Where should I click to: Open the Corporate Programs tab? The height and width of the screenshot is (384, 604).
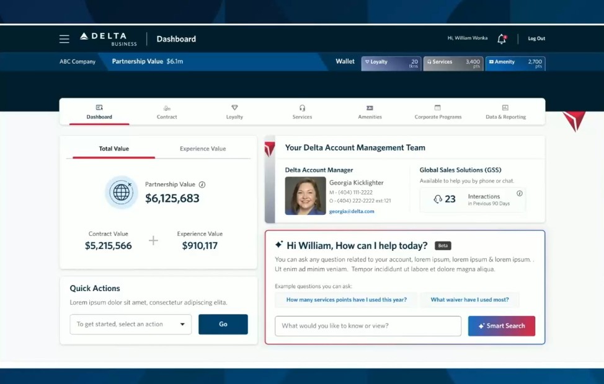click(438, 112)
